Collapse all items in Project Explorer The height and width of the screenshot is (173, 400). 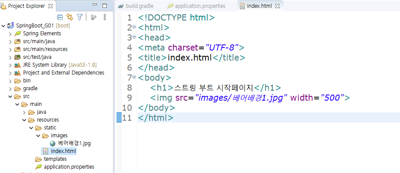pos(60,17)
